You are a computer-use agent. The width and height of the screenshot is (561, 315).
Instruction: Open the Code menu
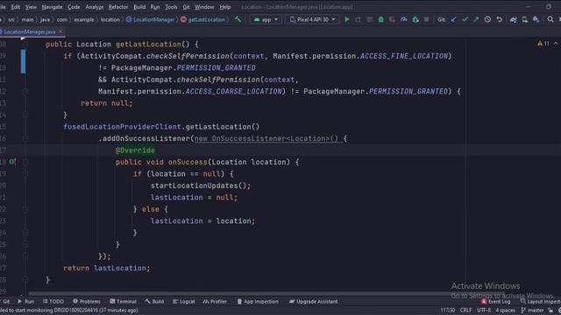tap(74, 7)
